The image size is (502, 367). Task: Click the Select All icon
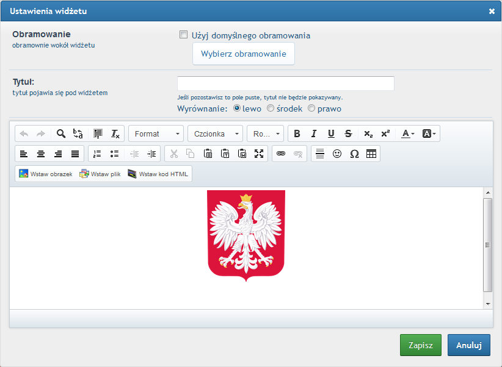pos(98,134)
